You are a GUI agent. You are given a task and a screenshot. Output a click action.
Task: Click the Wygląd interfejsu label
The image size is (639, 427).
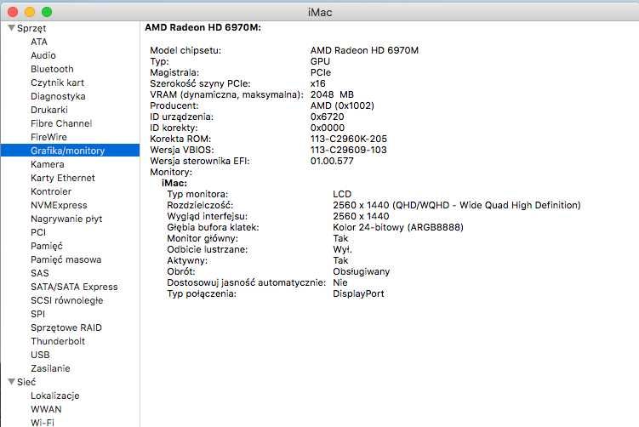pyautogui.click(x=207, y=216)
